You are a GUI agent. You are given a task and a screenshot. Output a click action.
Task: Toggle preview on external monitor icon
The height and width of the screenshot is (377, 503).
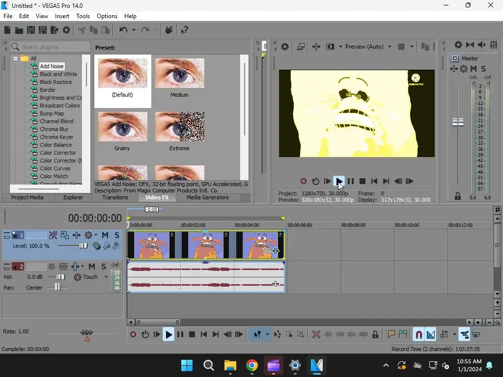click(301, 47)
